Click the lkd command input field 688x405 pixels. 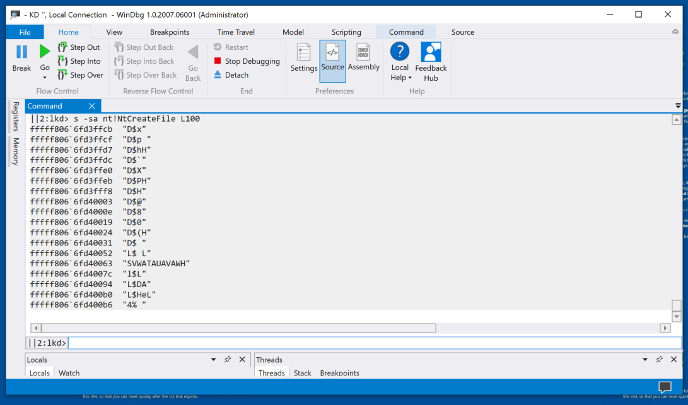[372, 343]
